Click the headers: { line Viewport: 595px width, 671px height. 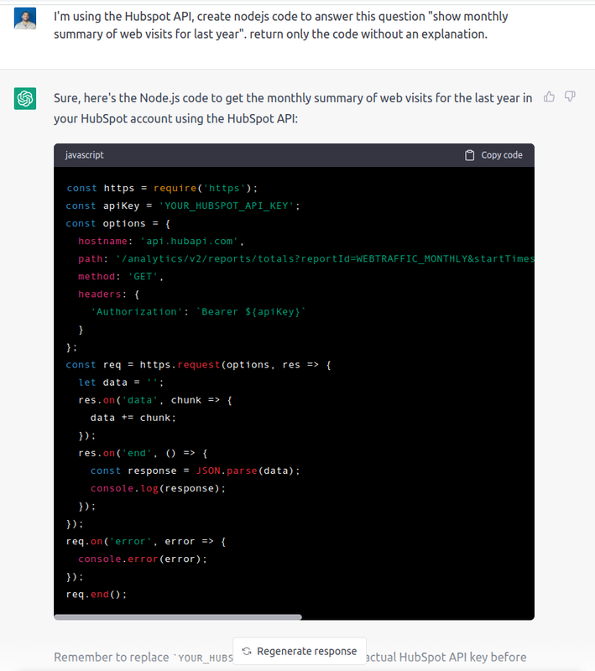tap(109, 294)
